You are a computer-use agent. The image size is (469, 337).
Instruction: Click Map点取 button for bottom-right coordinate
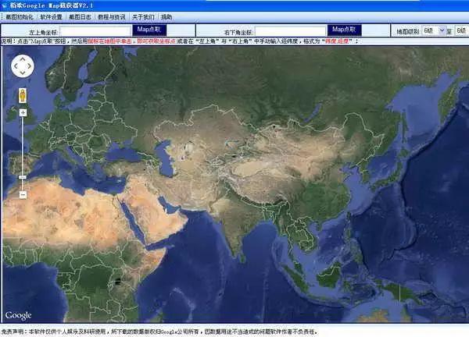tap(344, 30)
